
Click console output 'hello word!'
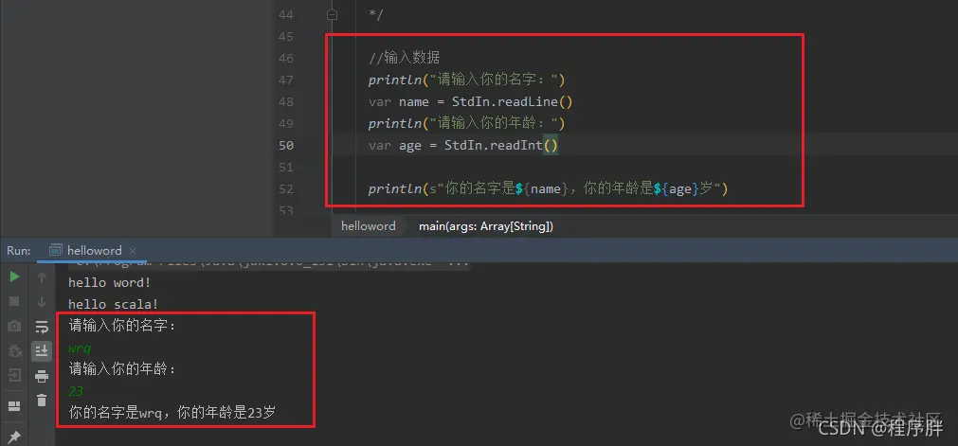(109, 282)
